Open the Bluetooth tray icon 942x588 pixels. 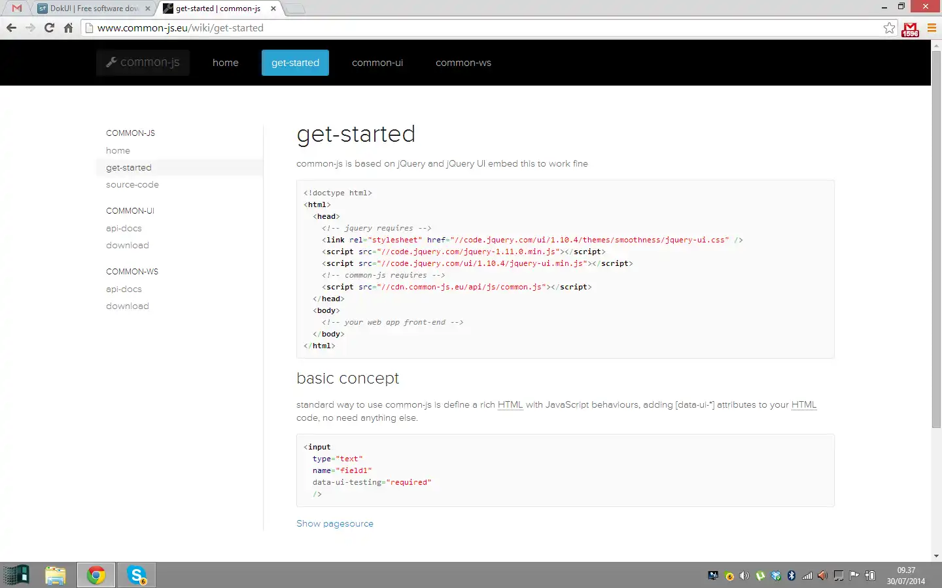coord(792,576)
